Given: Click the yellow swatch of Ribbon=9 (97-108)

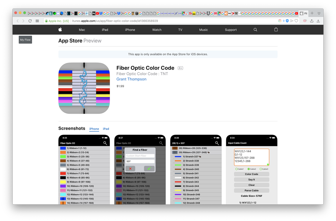Looking at the screenshot, I should pyautogui.click(x=63, y=182).
